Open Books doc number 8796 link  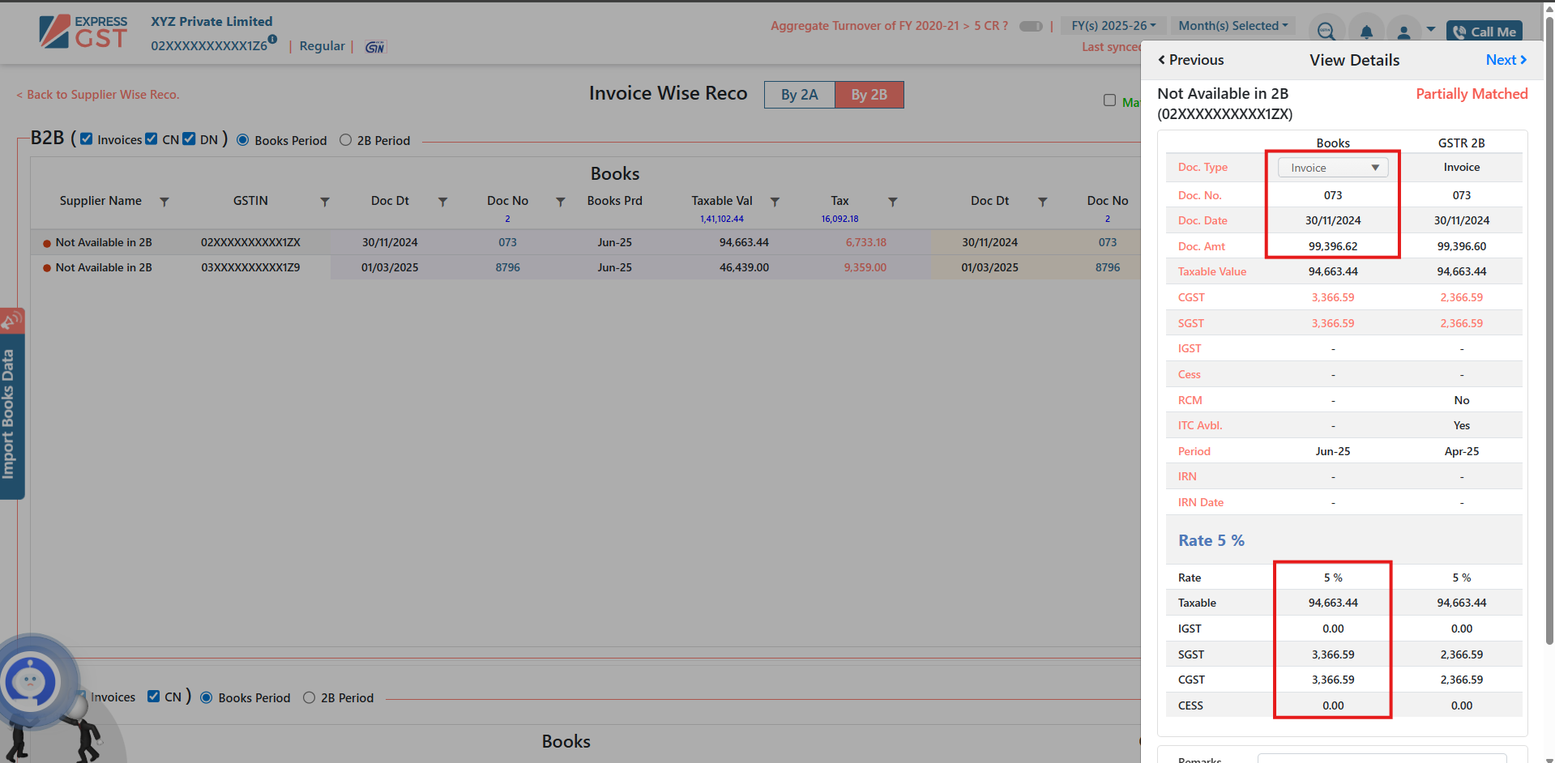point(507,267)
